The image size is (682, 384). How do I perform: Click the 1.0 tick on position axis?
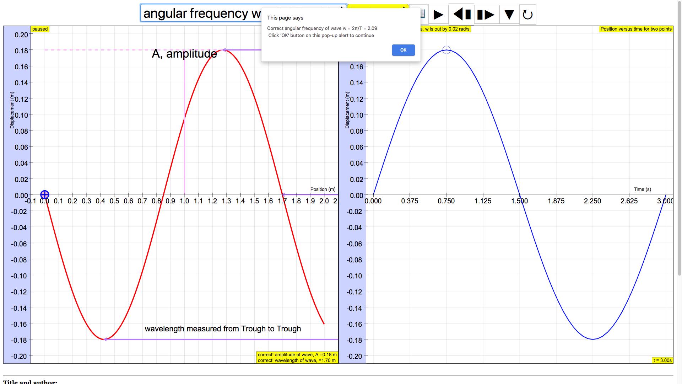click(184, 201)
